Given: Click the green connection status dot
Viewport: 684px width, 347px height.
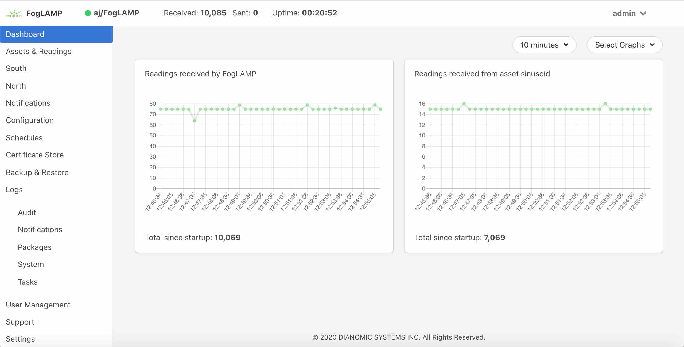Looking at the screenshot, I should tap(88, 13).
